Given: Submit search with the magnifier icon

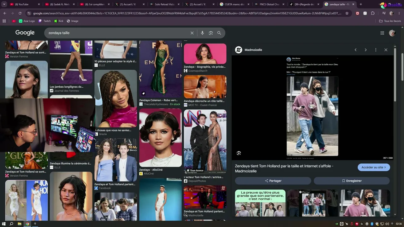Looking at the screenshot, I should pos(219,33).
